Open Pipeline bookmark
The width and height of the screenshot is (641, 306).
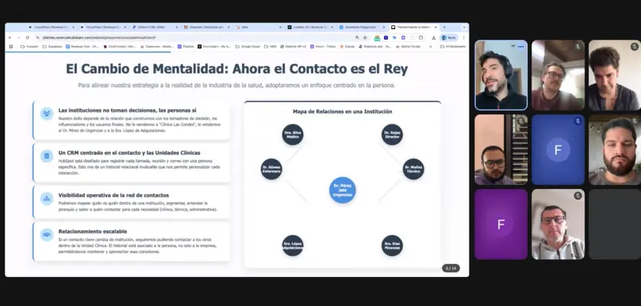[185, 47]
